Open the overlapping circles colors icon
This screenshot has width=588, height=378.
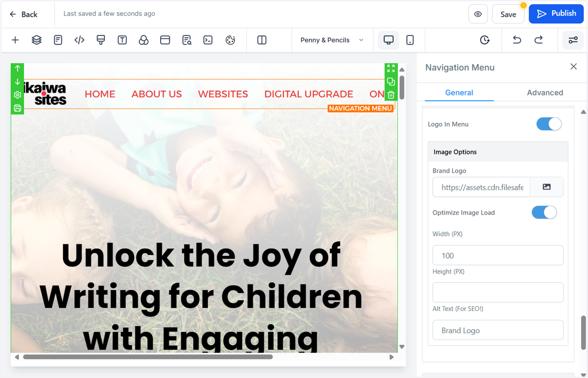tap(144, 40)
